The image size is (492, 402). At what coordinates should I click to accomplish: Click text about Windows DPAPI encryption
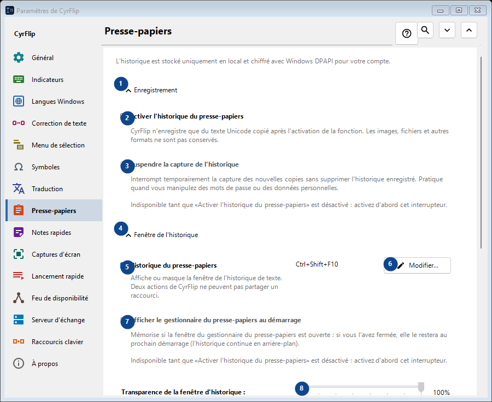pyautogui.click(x=253, y=61)
